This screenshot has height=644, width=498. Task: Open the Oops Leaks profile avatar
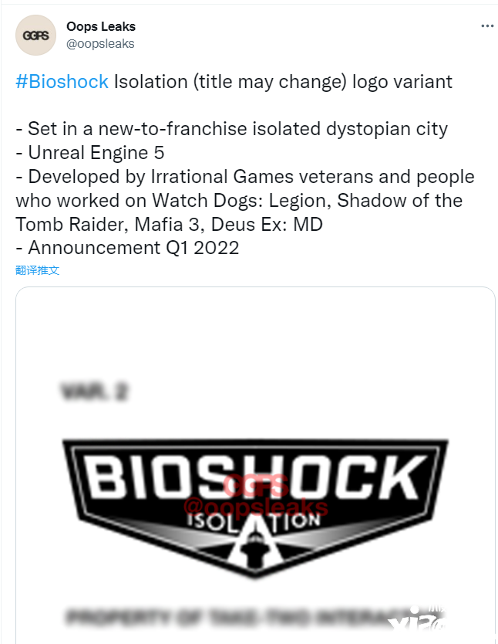coord(35,36)
